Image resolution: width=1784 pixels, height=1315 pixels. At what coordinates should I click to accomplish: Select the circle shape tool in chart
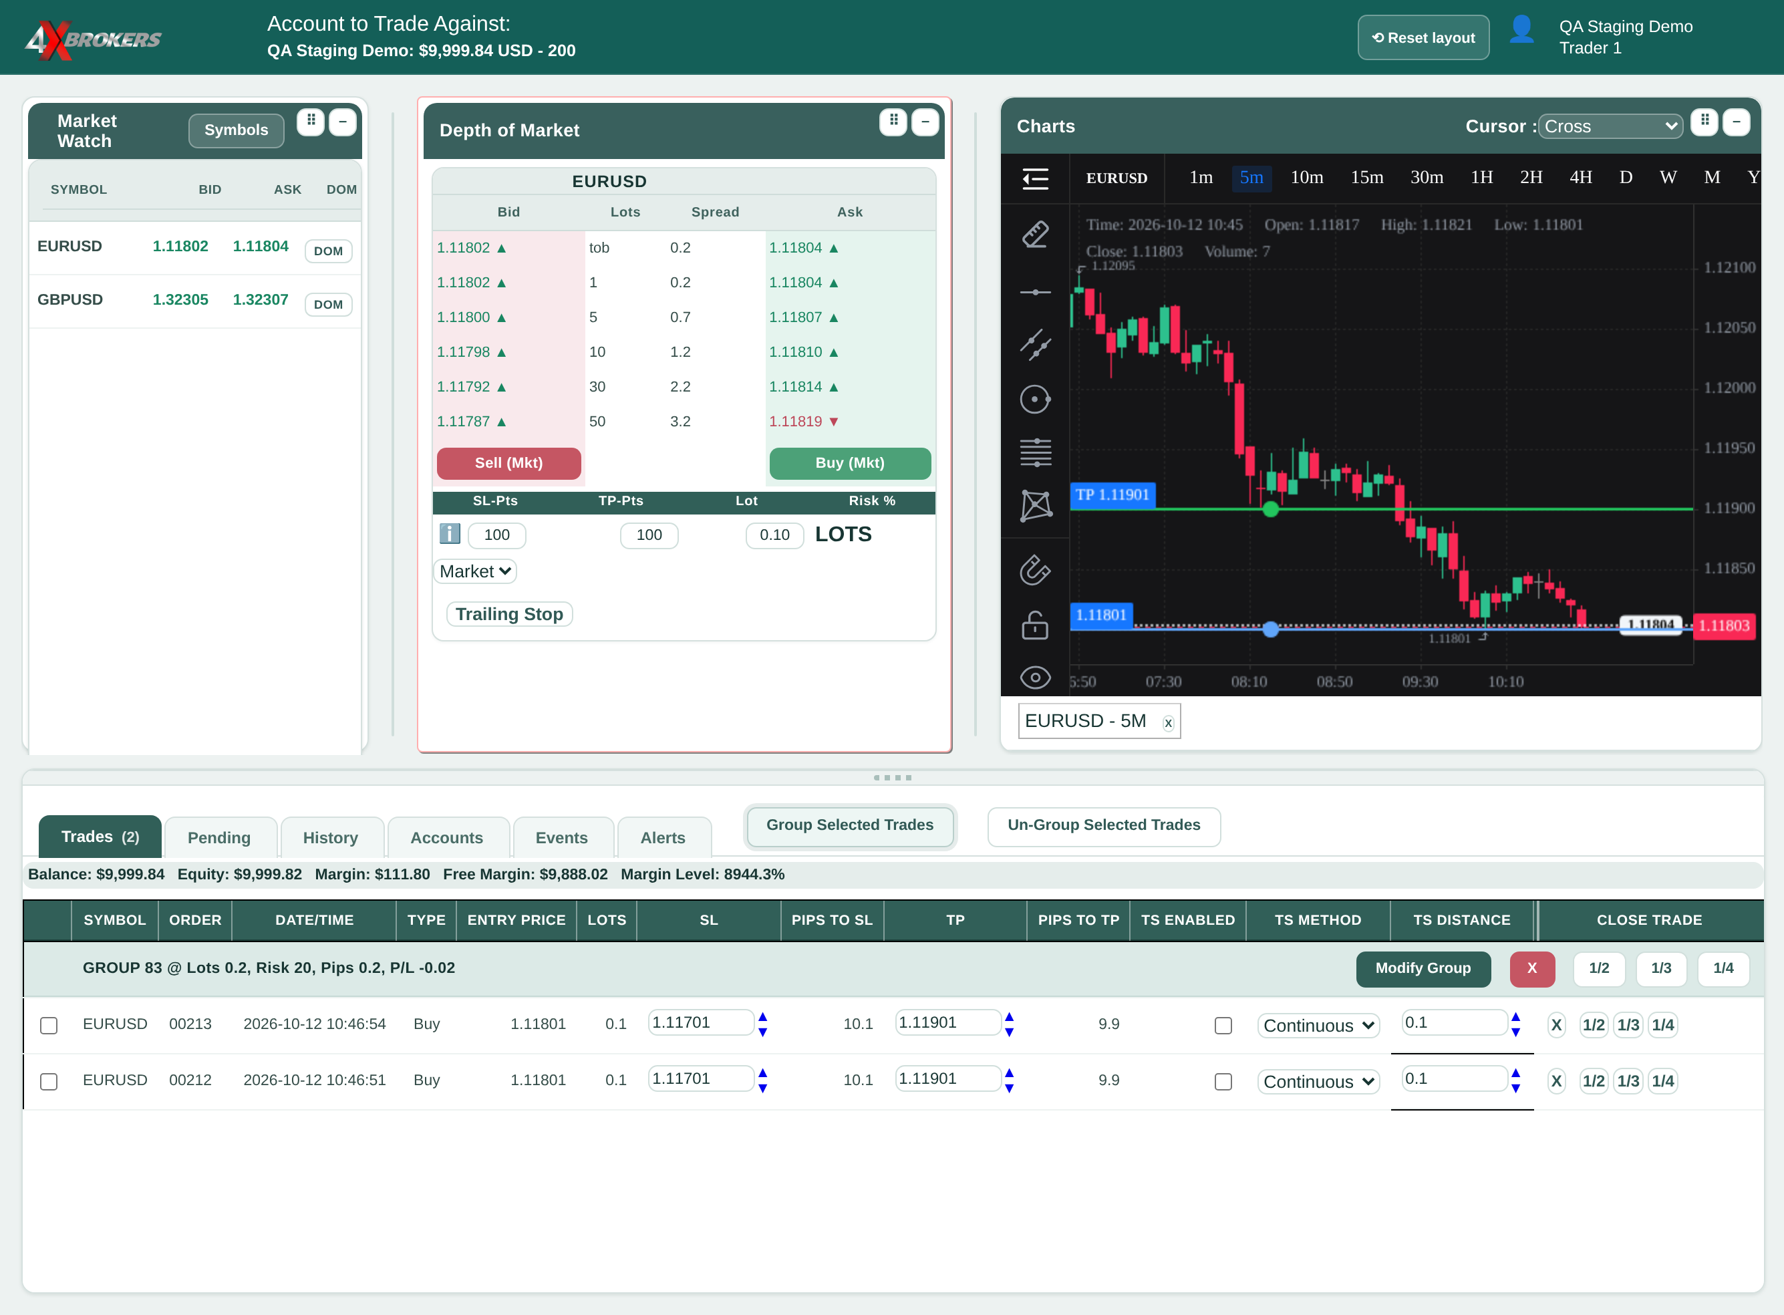(1035, 400)
